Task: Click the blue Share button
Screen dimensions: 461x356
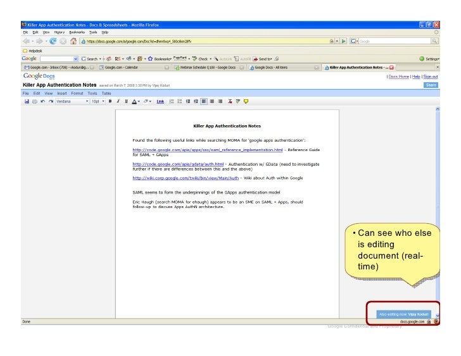Action: (431, 85)
